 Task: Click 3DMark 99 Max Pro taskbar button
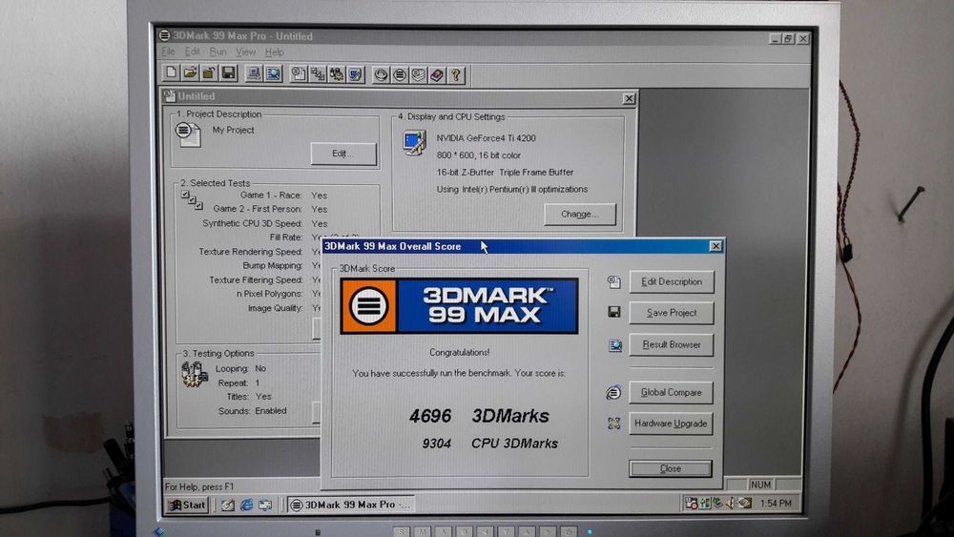(x=351, y=505)
